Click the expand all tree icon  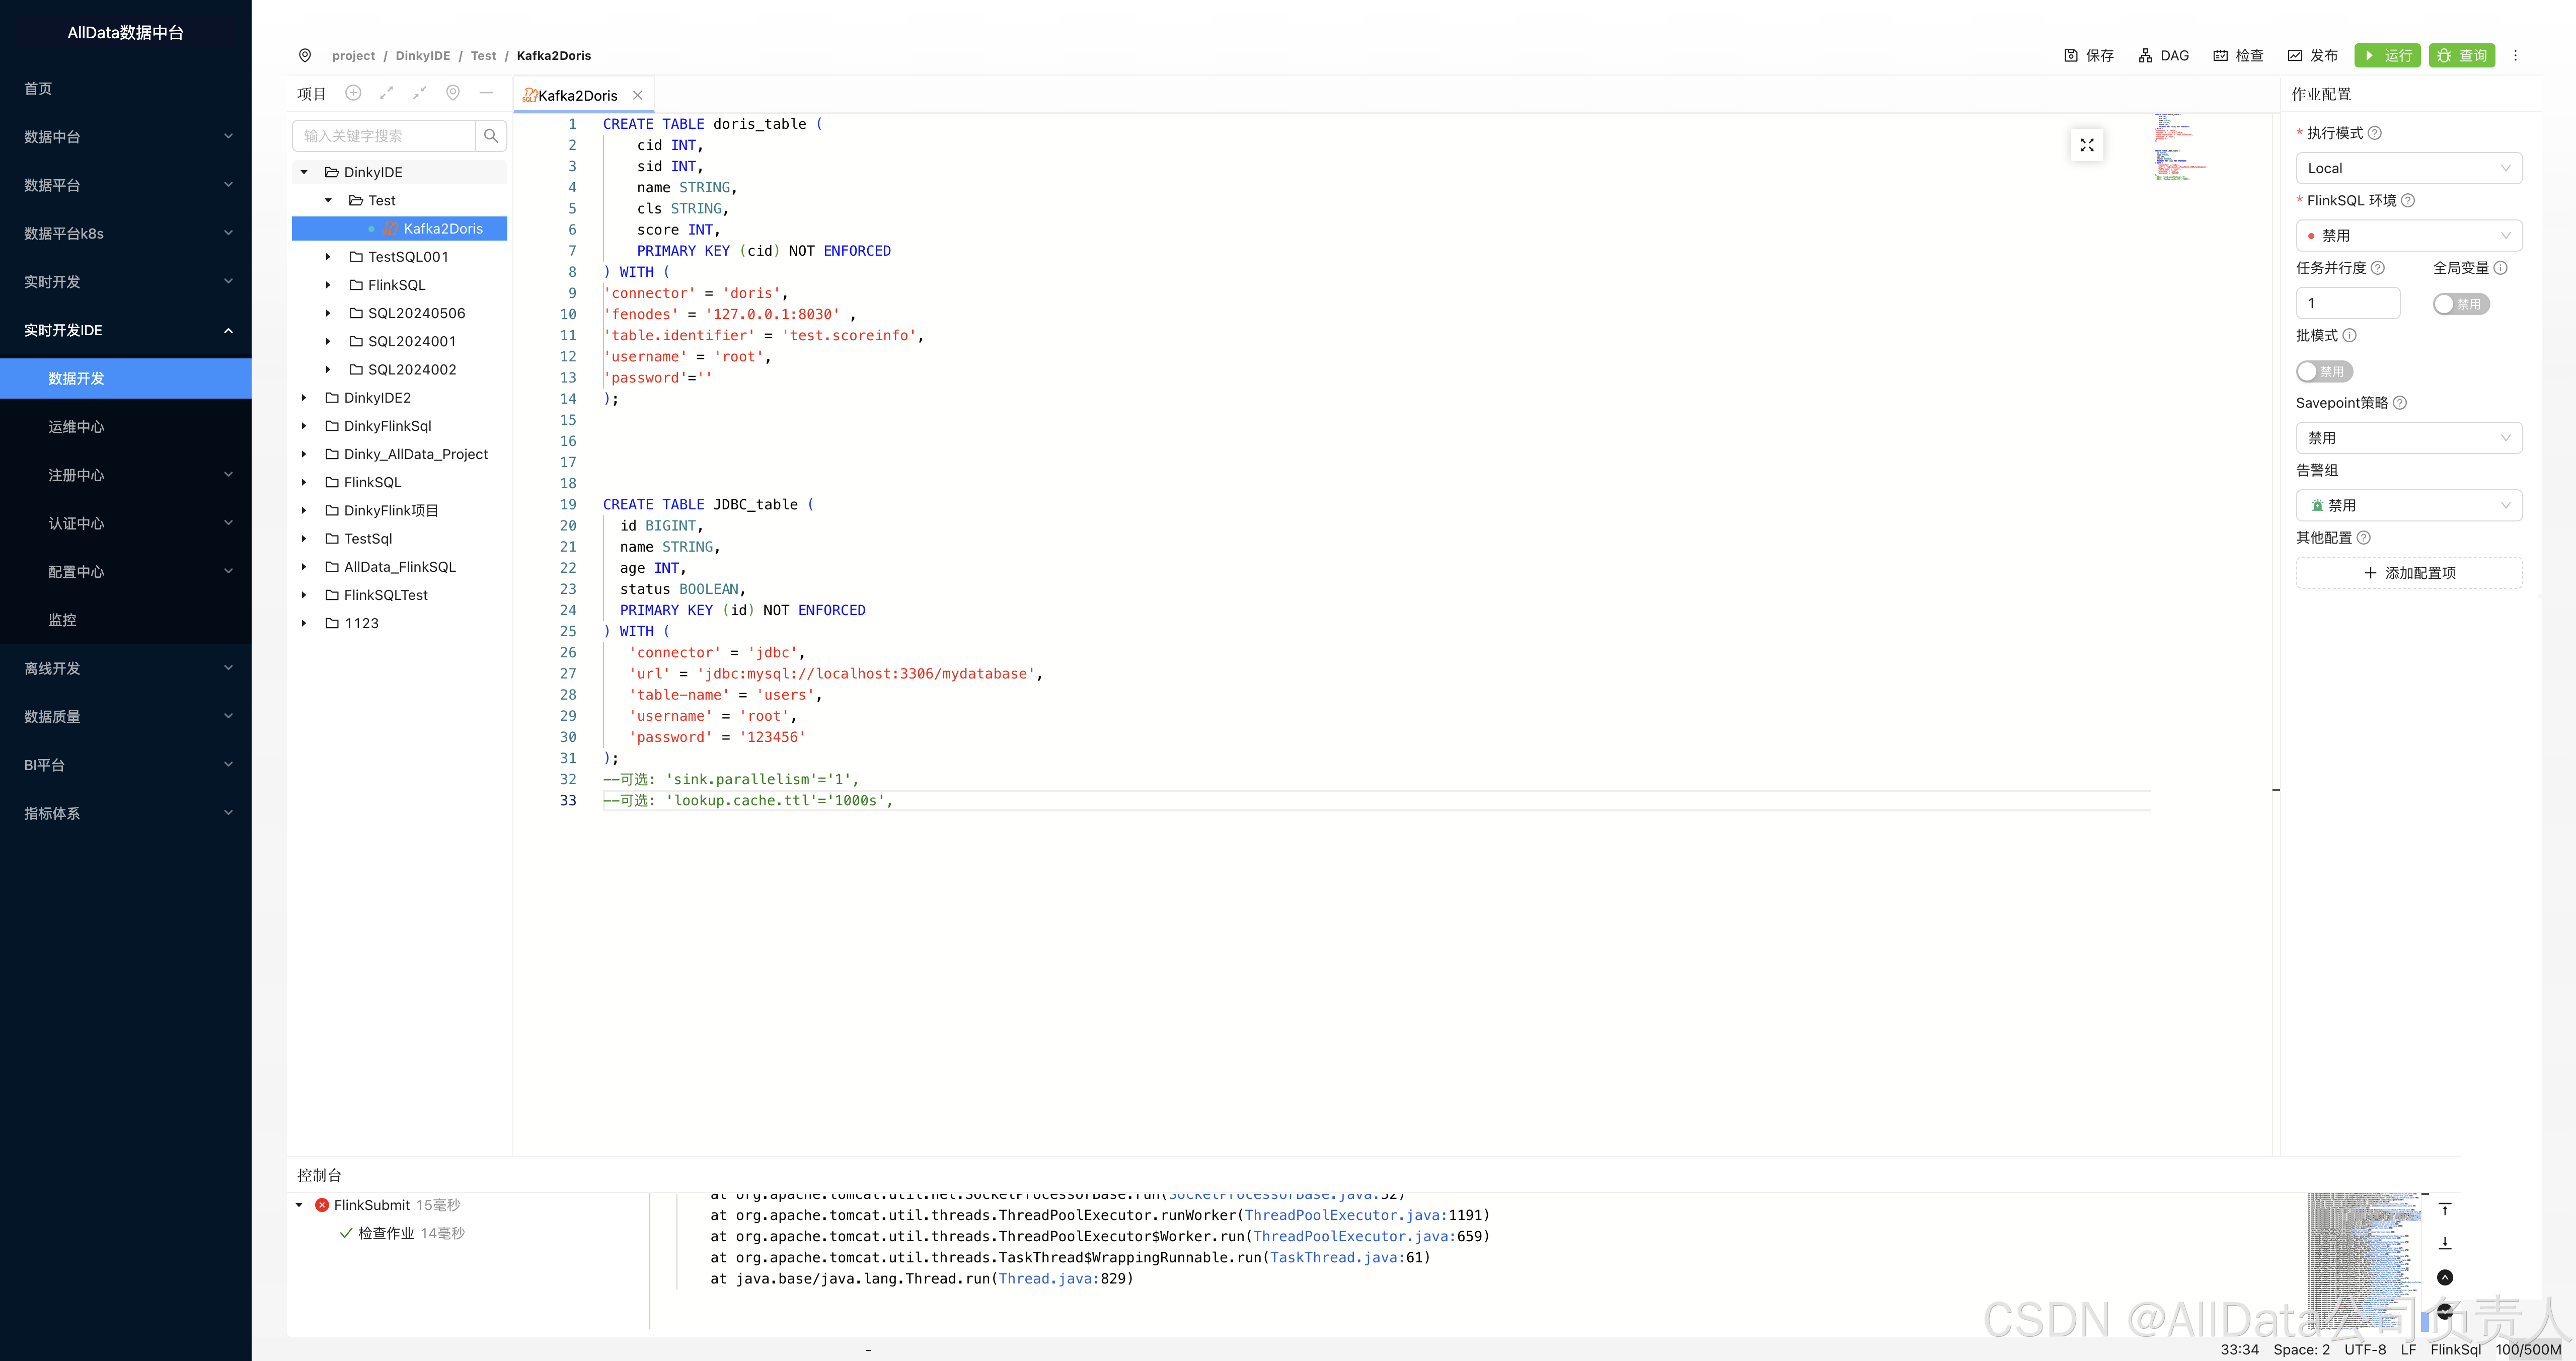click(x=386, y=93)
